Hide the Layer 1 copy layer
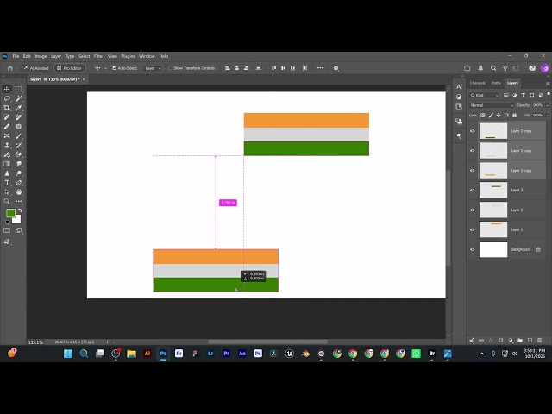Screen dimensions: 552x414 coord(473,171)
